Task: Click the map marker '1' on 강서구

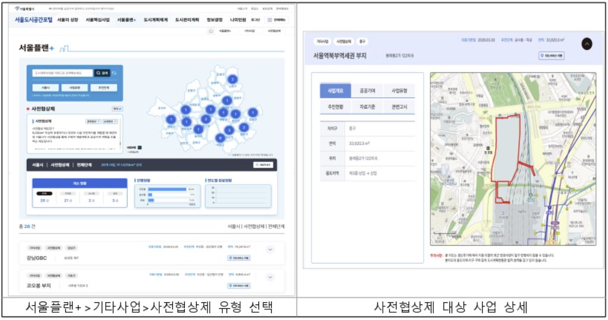Action: point(171,120)
